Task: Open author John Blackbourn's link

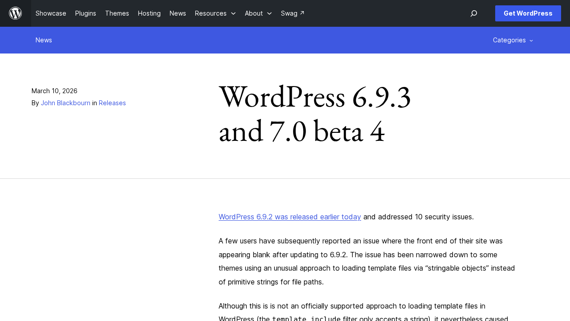Action: [x=65, y=103]
